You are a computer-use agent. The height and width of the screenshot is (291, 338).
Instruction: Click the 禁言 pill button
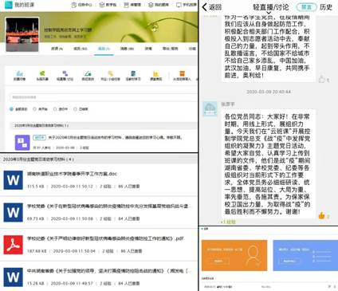[306, 7]
